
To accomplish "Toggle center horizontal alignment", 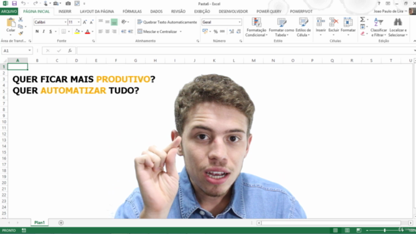I will point(107,32).
